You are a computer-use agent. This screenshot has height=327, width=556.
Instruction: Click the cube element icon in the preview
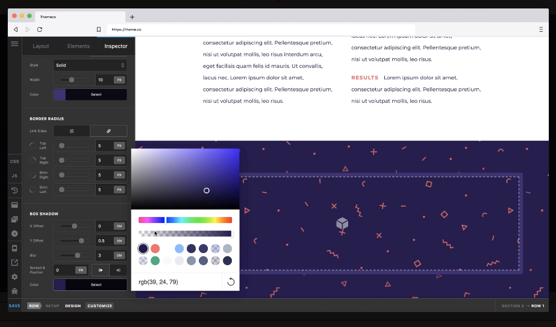[342, 224]
